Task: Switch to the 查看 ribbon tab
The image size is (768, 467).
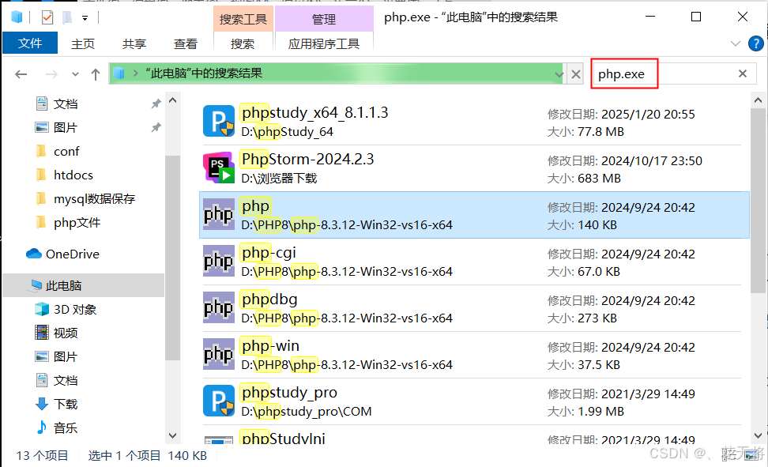Action: click(186, 43)
